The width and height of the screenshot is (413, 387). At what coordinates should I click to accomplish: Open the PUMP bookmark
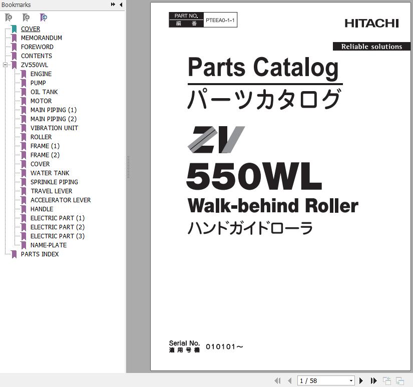coord(38,83)
